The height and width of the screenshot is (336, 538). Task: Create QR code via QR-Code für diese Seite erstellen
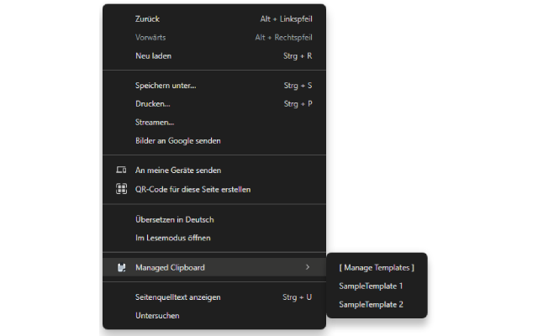pos(193,189)
